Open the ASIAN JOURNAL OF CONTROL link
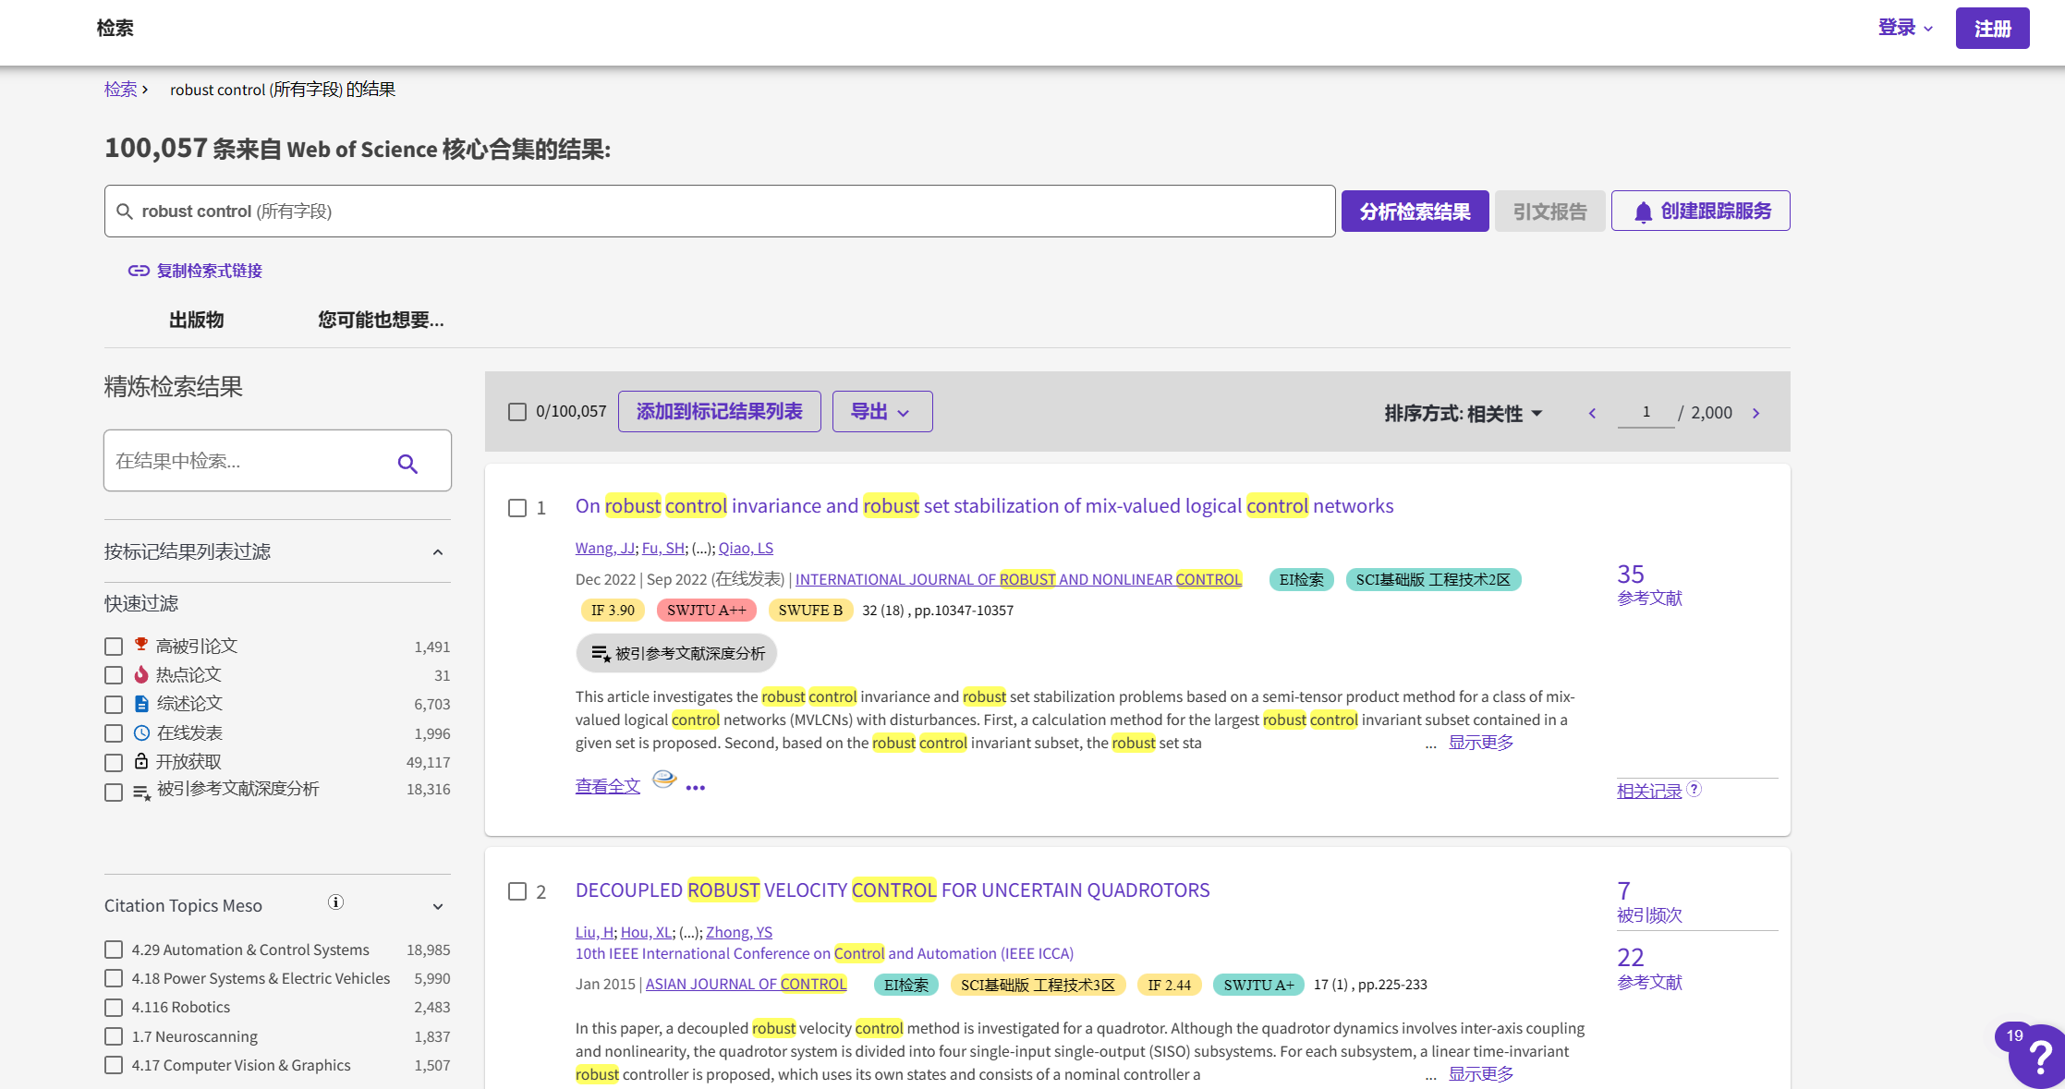The height and width of the screenshot is (1089, 2065). point(746,984)
